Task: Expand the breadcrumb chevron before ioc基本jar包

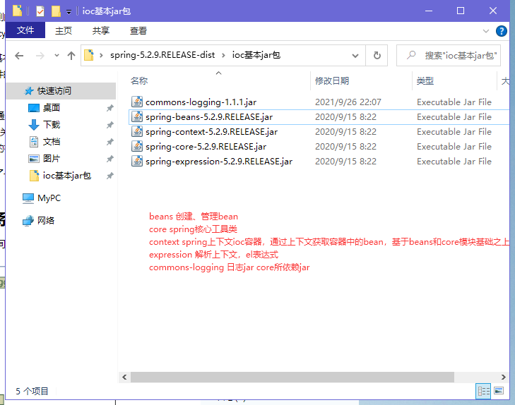Action: [223, 56]
